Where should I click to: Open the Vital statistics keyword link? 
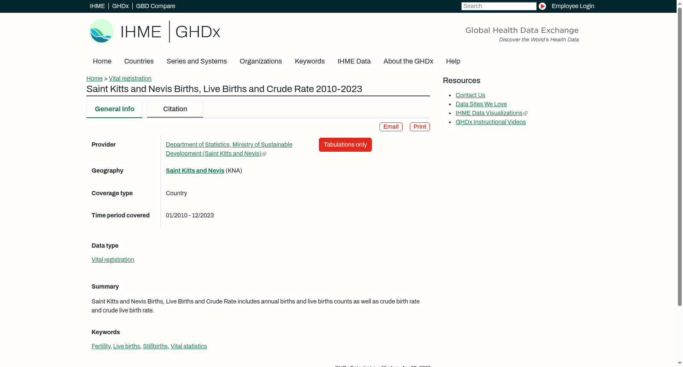[189, 346]
